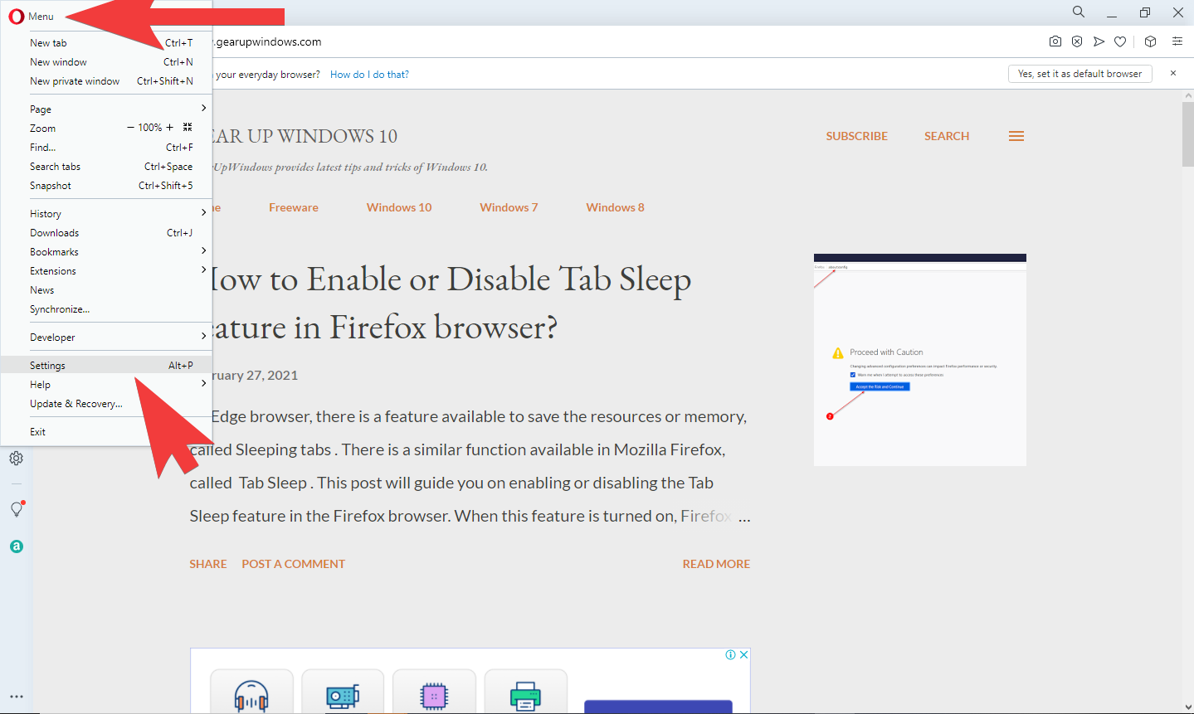The width and height of the screenshot is (1194, 714).
Task: Open the Windows 10 category link
Action: 399,207
